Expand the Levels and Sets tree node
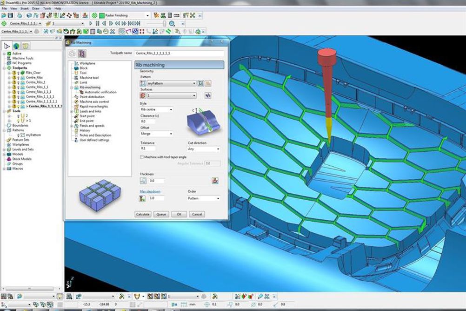 [x=4, y=149]
